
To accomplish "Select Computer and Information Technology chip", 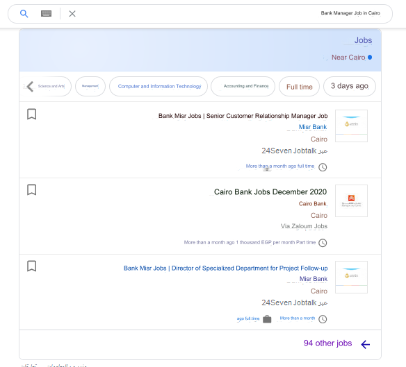I will (159, 86).
